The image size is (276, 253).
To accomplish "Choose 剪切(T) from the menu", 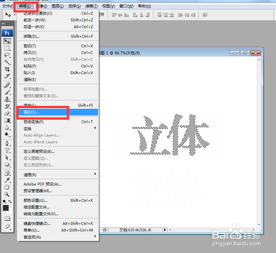I will coord(58,46).
